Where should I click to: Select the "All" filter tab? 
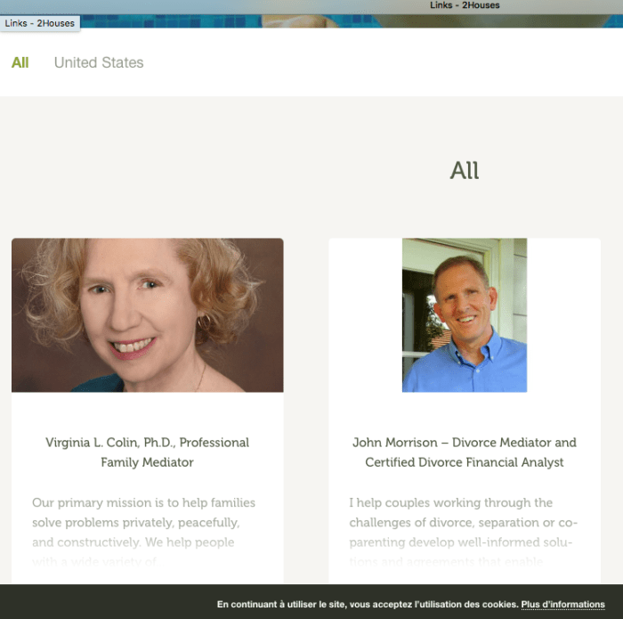(x=20, y=62)
